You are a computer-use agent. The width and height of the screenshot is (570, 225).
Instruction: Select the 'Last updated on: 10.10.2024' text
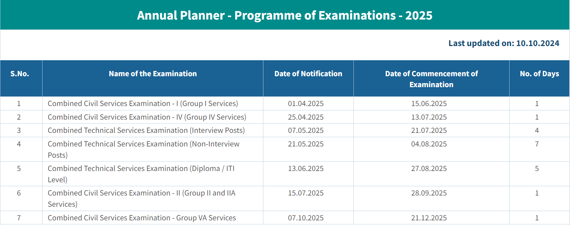[x=504, y=43]
